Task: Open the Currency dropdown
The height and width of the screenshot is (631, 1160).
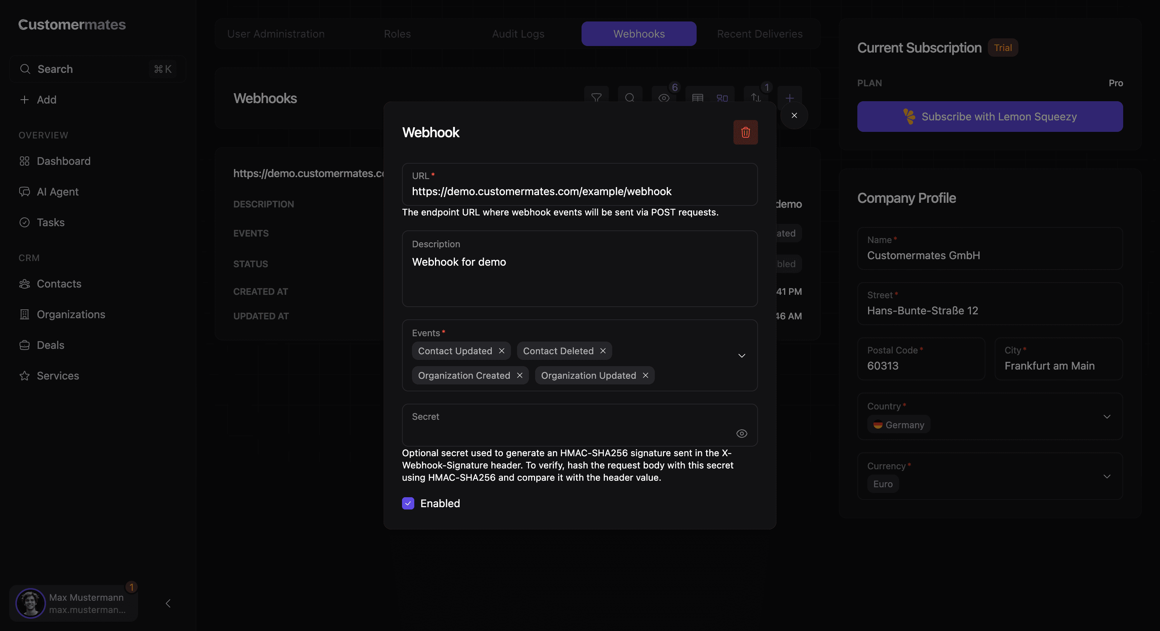Action: 1106,476
